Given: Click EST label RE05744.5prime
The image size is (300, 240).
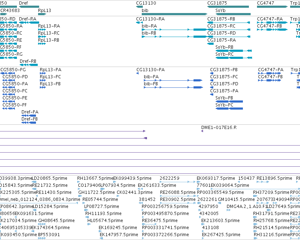Looking at the screenshot, I should 100,199.
